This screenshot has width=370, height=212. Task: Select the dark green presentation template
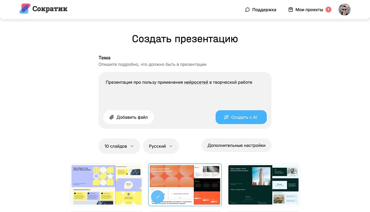[263, 185]
